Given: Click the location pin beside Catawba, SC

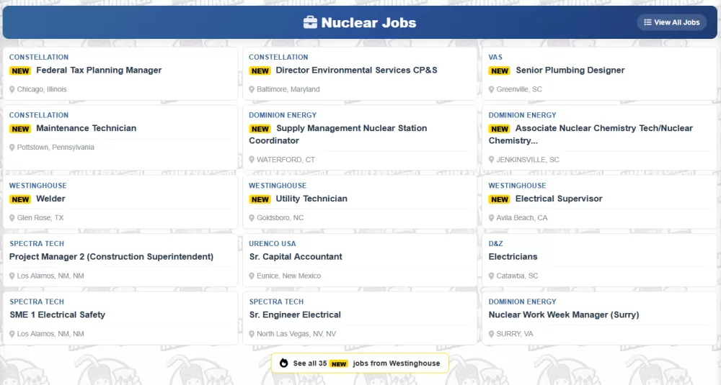Looking at the screenshot, I should 491,276.
